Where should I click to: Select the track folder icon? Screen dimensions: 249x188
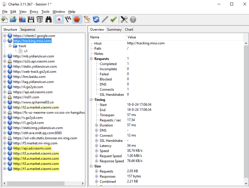(15, 46)
